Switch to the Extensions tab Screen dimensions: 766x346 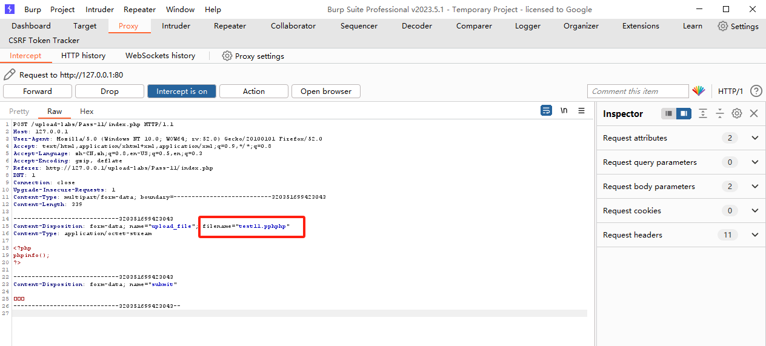click(641, 26)
